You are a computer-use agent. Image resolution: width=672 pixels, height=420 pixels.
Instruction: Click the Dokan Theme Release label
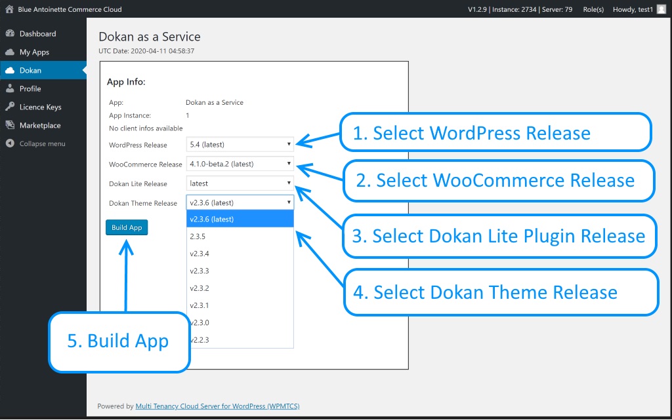[x=142, y=203]
